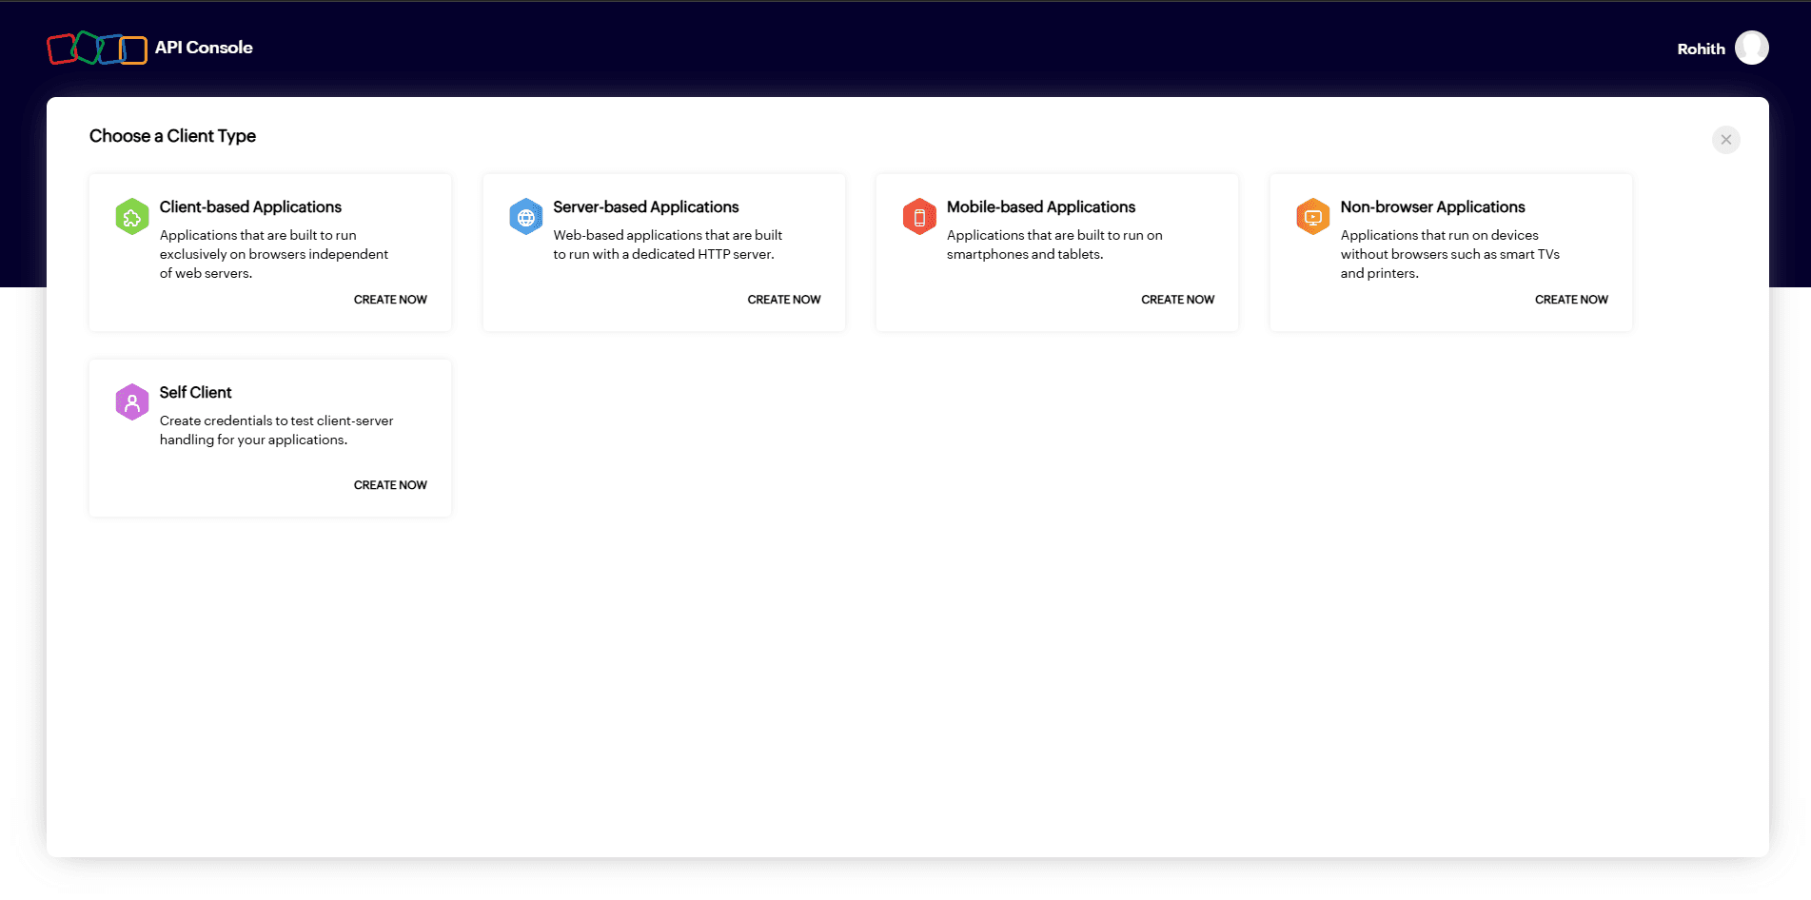Select the Server-based Applications title

point(646,207)
